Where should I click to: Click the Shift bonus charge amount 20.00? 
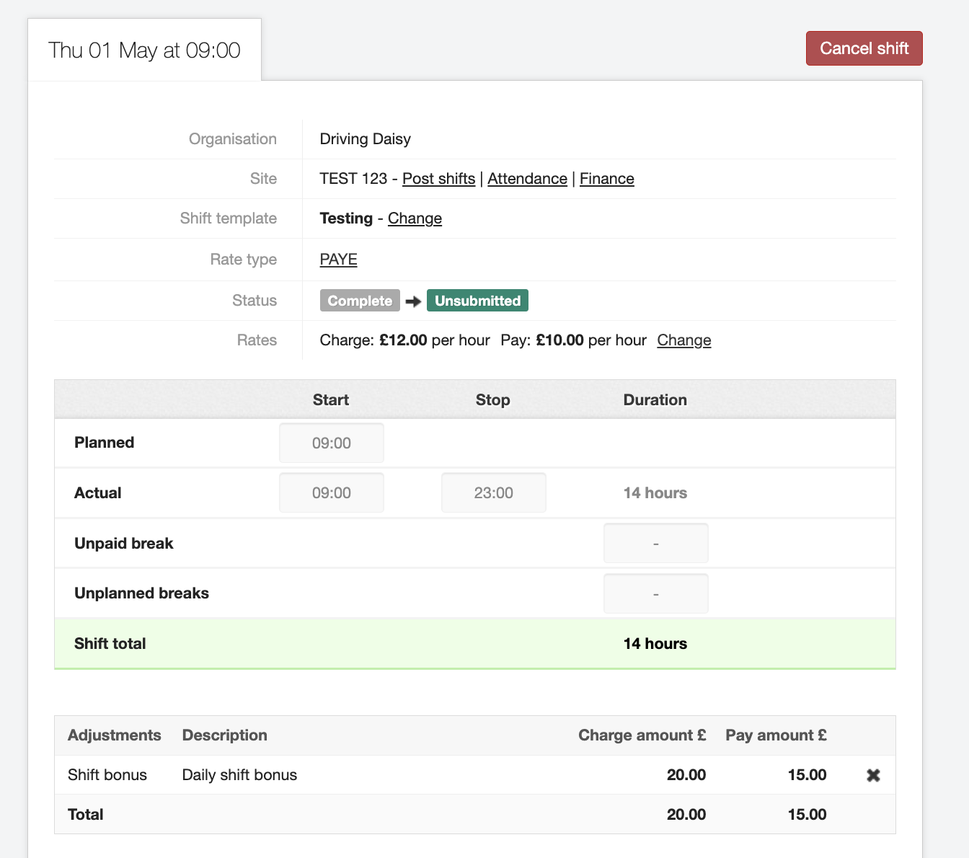[686, 775]
